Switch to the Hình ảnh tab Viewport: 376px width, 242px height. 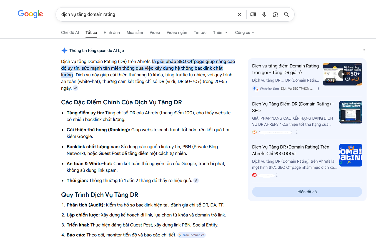(x=112, y=32)
